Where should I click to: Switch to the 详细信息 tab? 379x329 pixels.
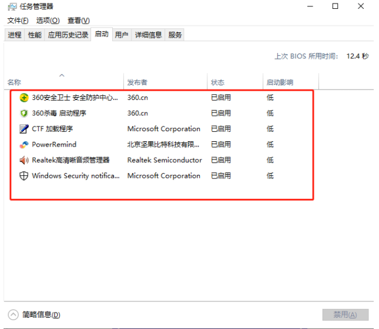pyautogui.click(x=148, y=35)
